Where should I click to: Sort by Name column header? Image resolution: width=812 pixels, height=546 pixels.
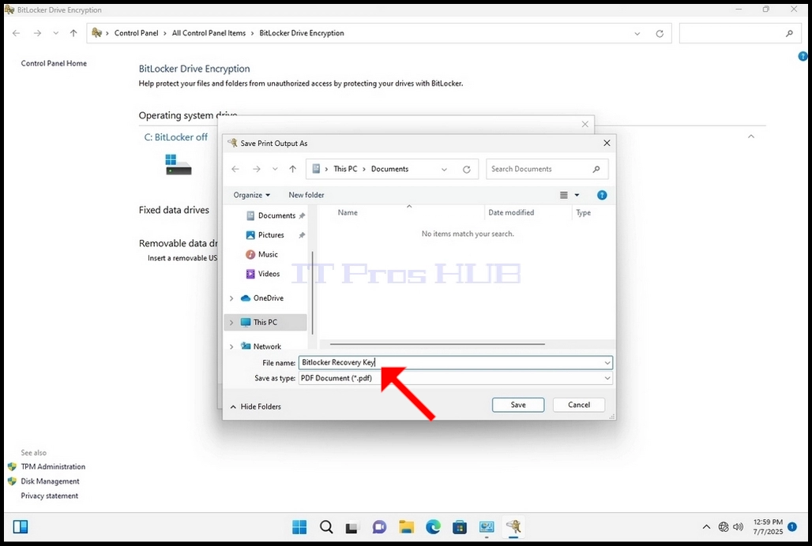[x=348, y=212]
